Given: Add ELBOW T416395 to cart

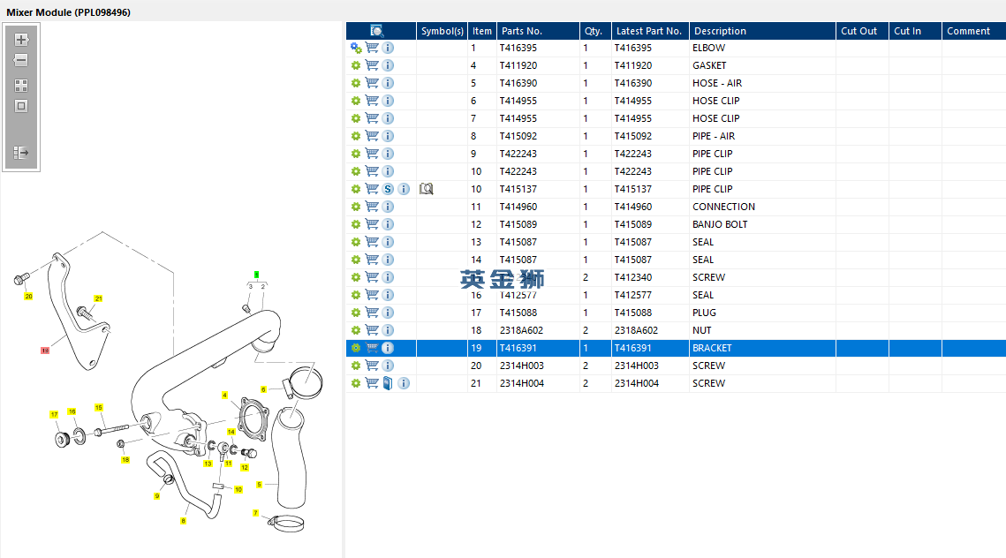Looking at the screenshot, I should tap(372, 48).
